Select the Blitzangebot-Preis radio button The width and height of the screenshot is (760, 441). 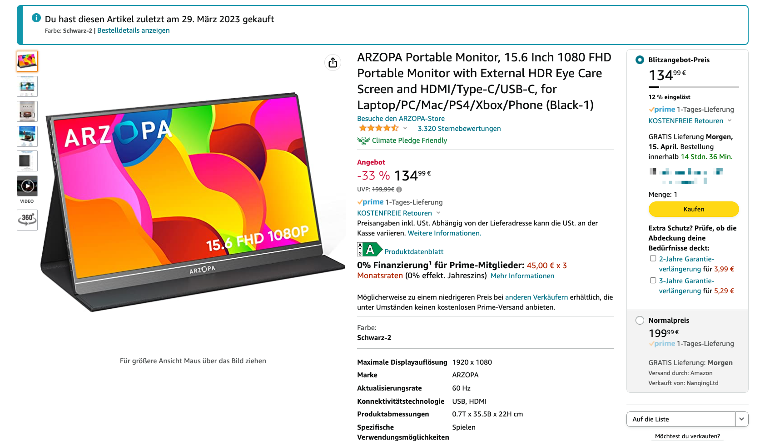tap(640, 60)
